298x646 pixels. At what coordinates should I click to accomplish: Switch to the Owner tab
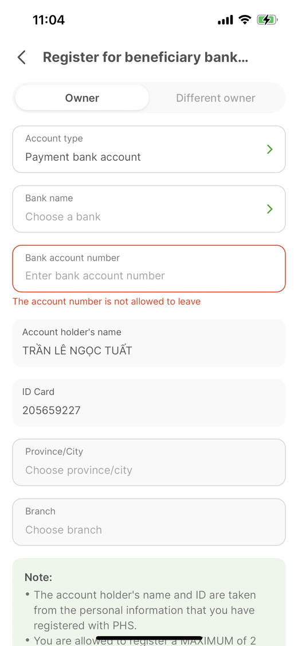pos(82,98)
